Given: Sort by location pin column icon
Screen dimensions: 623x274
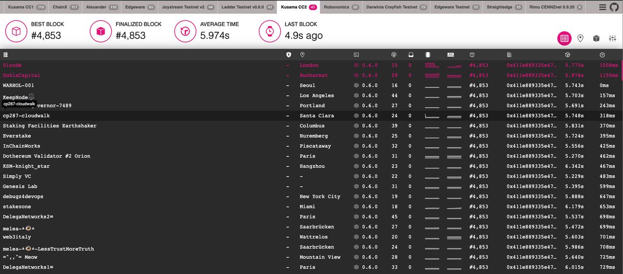Looking at the screenshot, I should tap(302, 55).
